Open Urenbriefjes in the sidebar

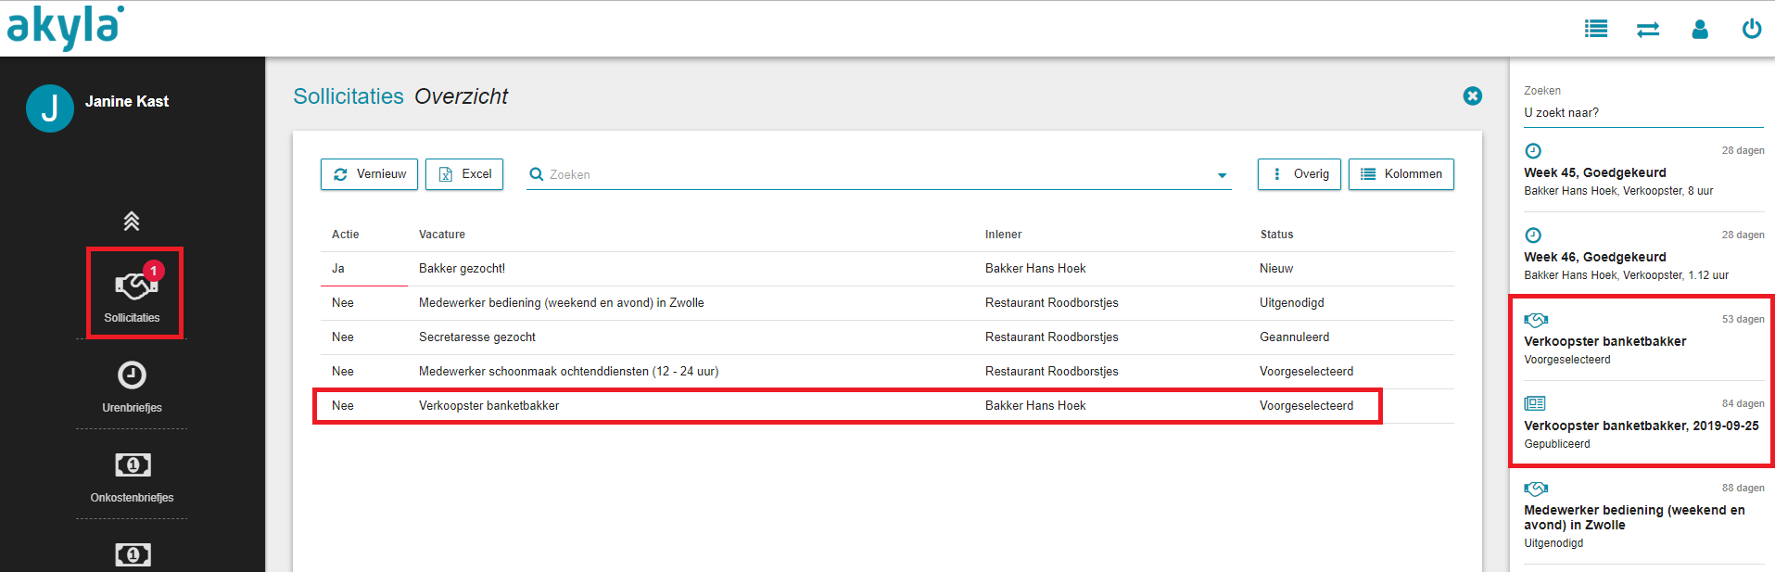(132, 387)
